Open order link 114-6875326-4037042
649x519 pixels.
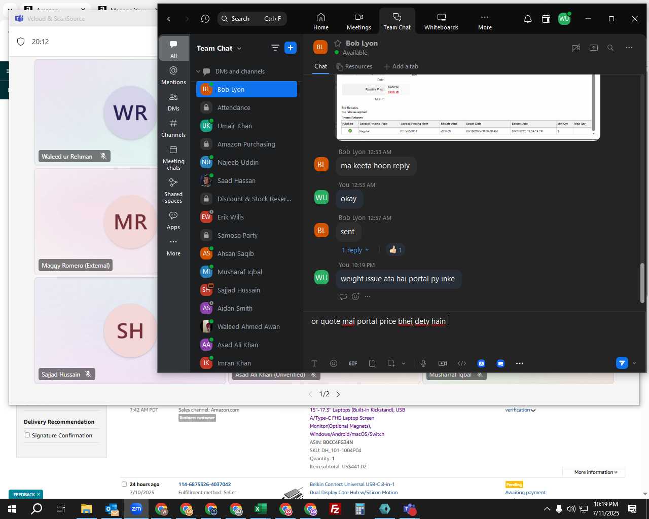[204, 484]
